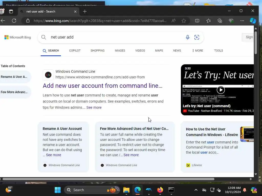Search using voice microphone

click(x=188, y=37)
